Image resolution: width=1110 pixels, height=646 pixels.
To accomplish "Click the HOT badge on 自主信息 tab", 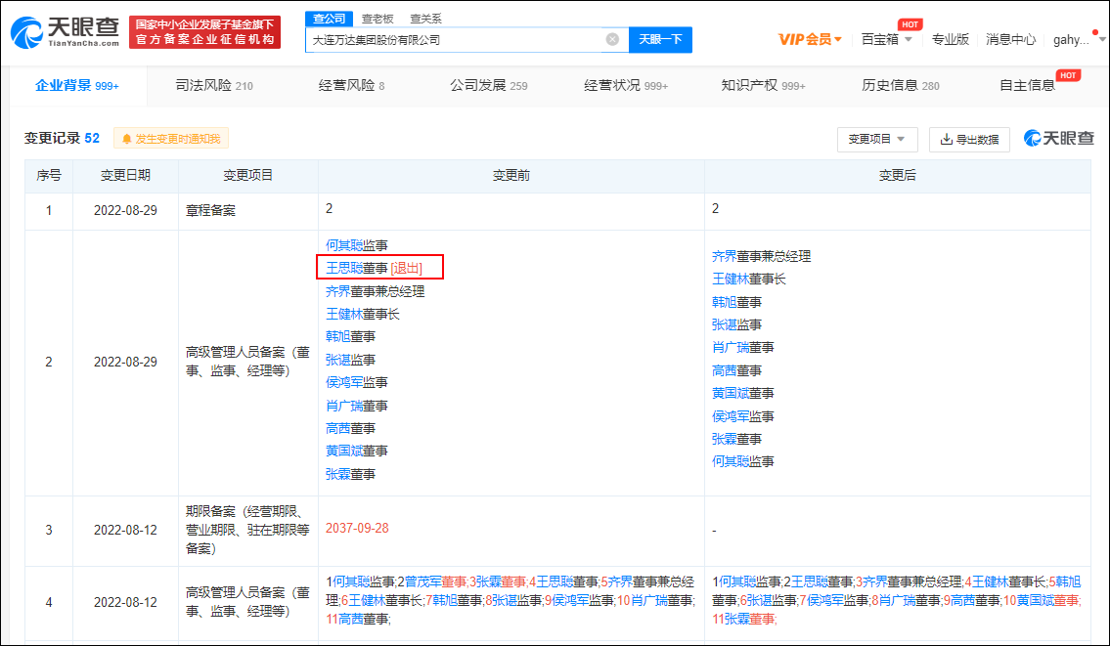I will 1068,74.
